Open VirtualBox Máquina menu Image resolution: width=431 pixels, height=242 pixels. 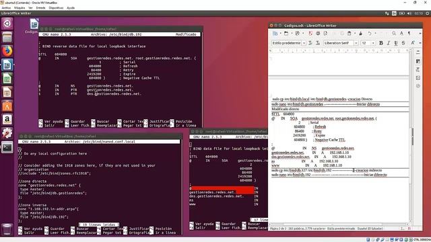click(20, 8)
